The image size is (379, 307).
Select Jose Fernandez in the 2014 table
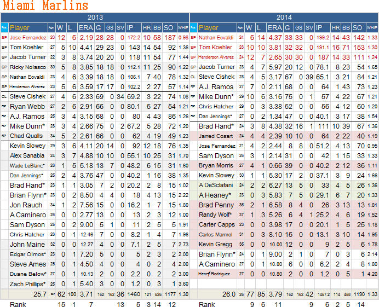(217, 146)
